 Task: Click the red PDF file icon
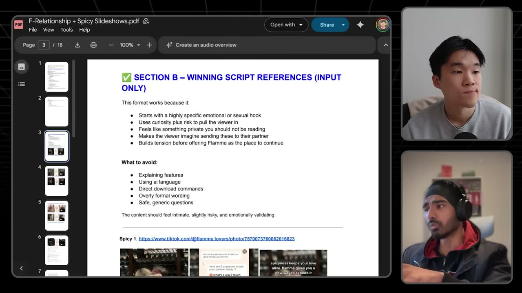click(x=18, y=25)
